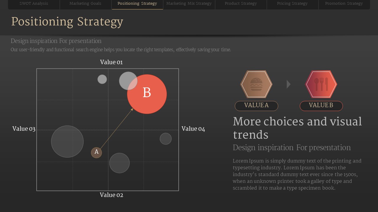Click the Value 01 axis label

point(111,62)
